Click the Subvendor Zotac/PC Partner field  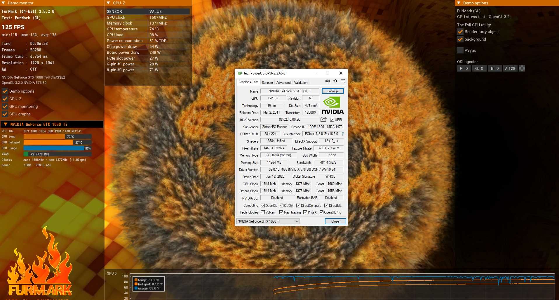274,127
